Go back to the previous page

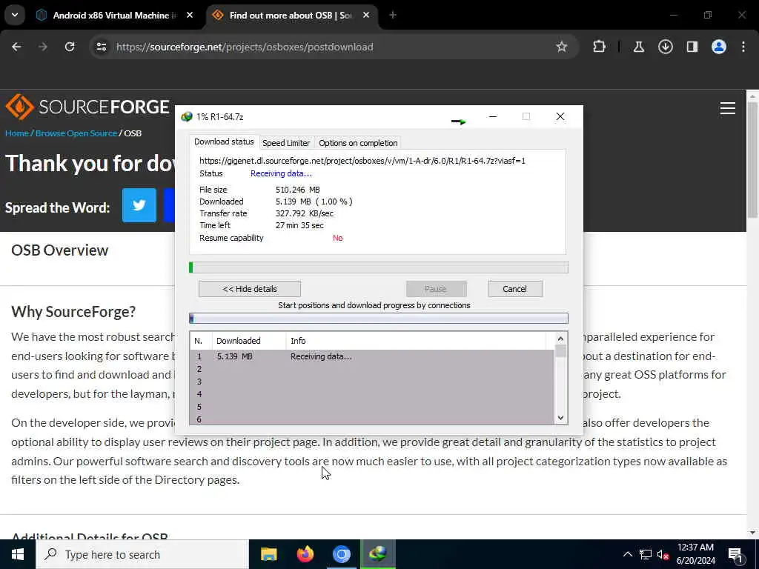click(x=16, y=47)
